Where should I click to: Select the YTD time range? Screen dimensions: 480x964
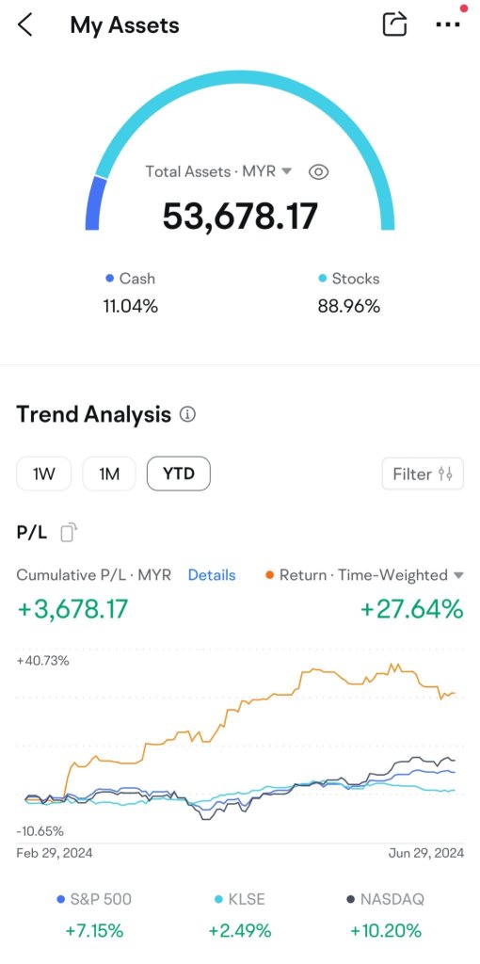[178, 474]
